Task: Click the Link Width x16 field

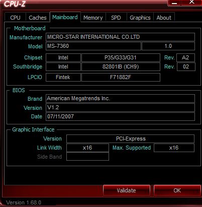Action: point(87,148)
